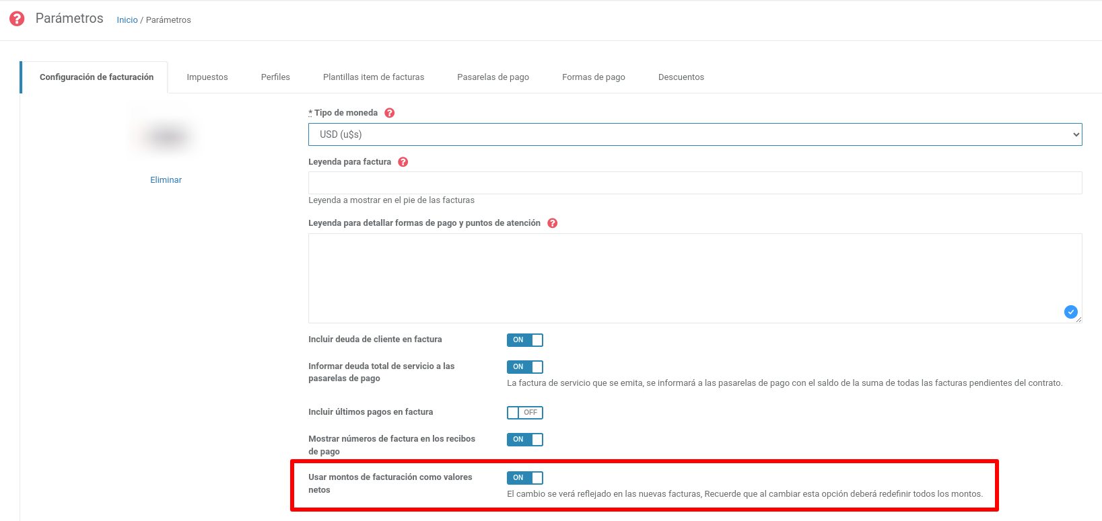The width and height of the screenshot is (1102, 521).
Task: Open the Perfiles tab
Action: pos(275,77)
